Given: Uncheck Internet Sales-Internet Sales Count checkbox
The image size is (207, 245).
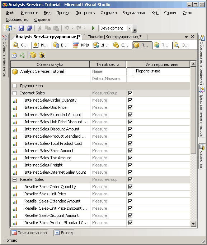Looking at the screenshot, I should tap(130, 172).
